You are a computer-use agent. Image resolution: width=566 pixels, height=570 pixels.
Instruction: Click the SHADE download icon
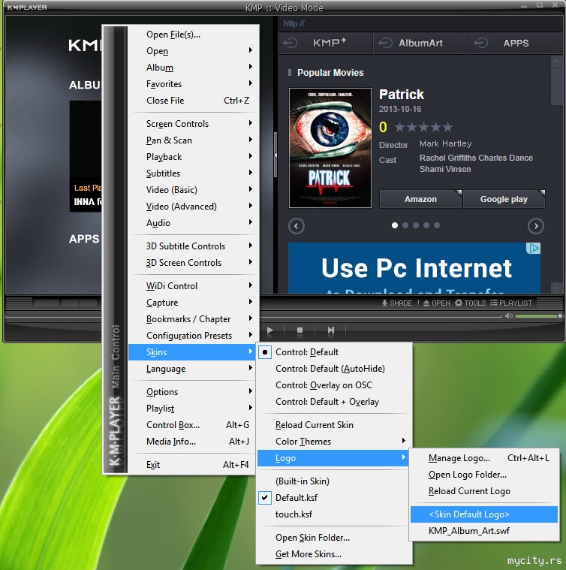tap(384, 303)
